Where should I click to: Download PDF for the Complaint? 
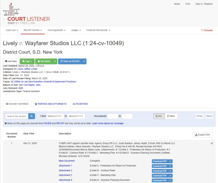click(x=160, y=161)
